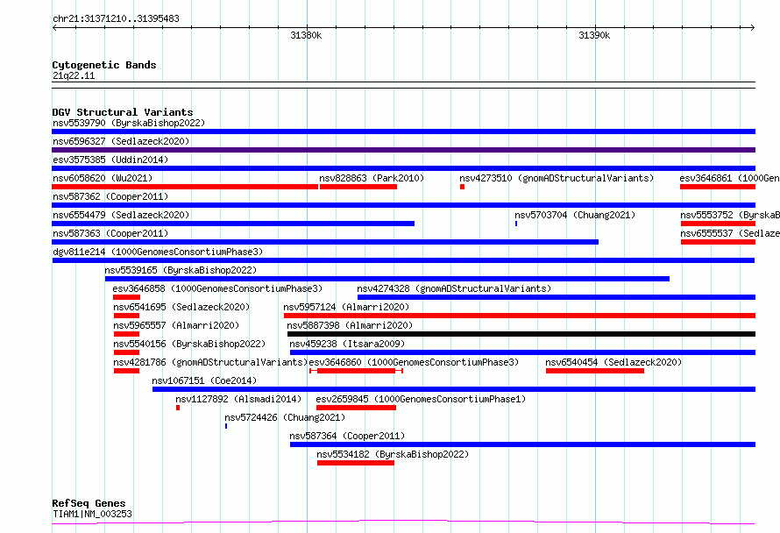Screen dimensions: 780x533
Task: Select the red nsv828863 (Park2010) bar
Action: point(358,187)
